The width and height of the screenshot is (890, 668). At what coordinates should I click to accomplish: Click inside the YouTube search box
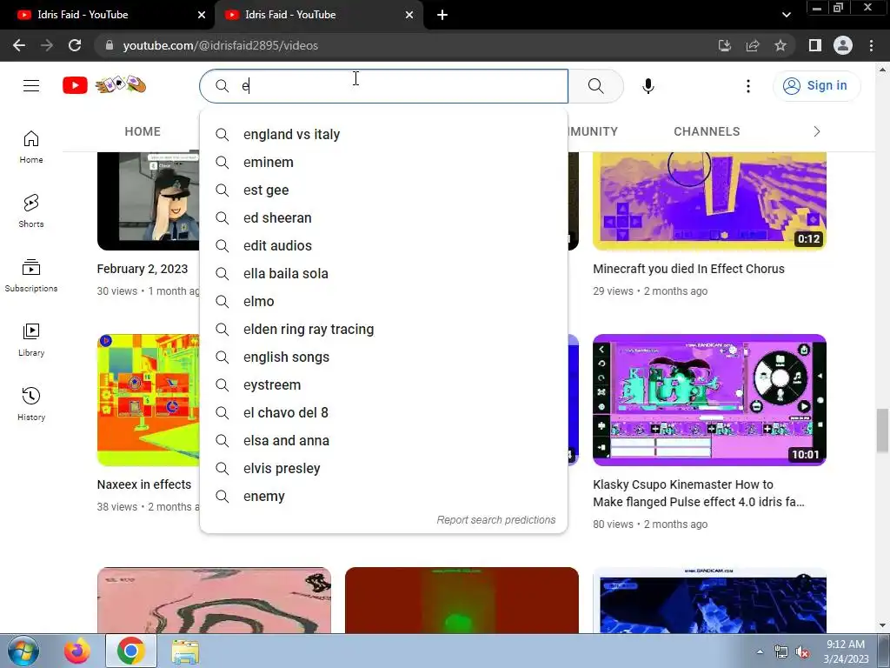click(383, 86)
